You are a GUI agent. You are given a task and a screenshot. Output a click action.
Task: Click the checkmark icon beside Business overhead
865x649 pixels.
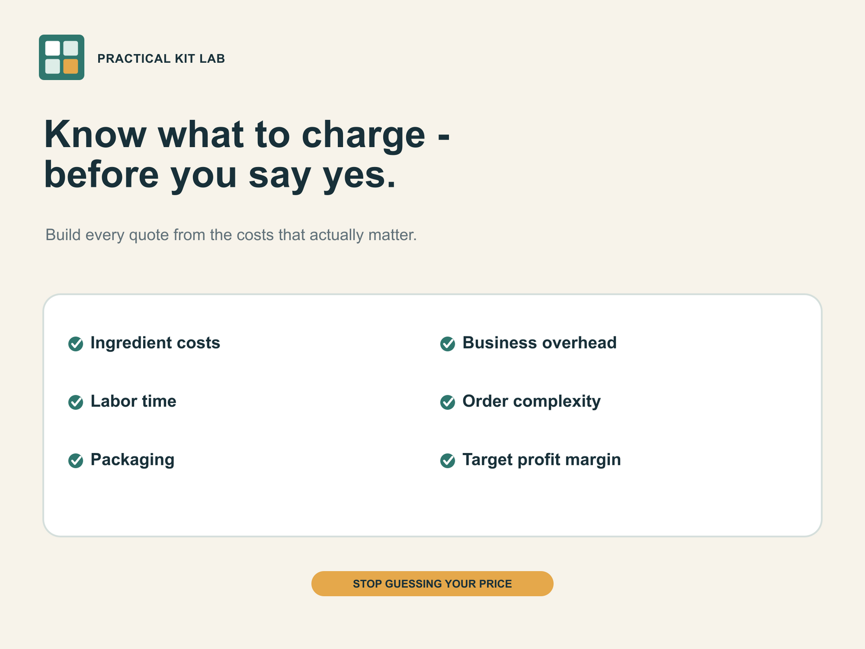click(x=448, y=344)
